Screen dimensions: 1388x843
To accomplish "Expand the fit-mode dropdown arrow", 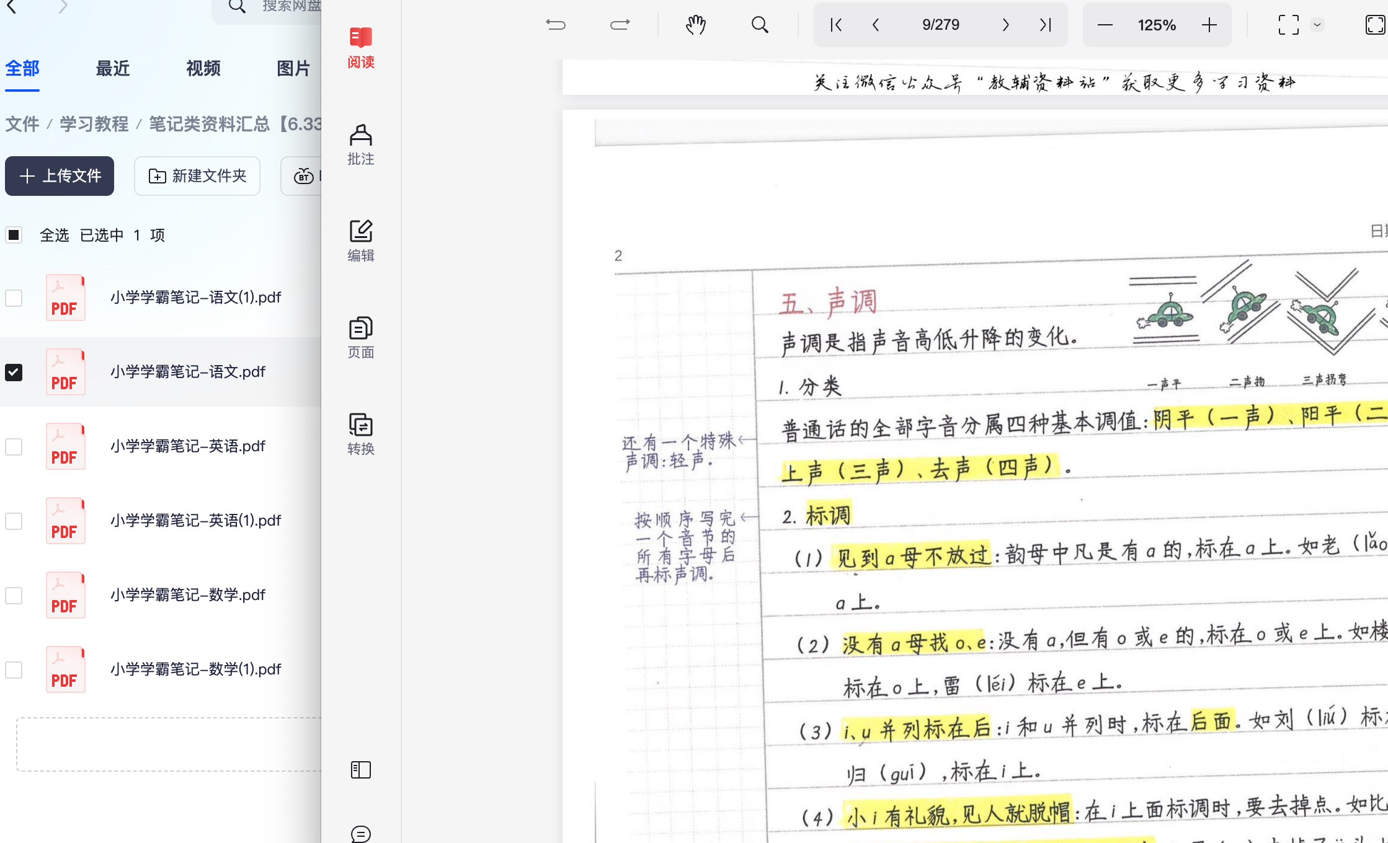I will (1317, 25).
